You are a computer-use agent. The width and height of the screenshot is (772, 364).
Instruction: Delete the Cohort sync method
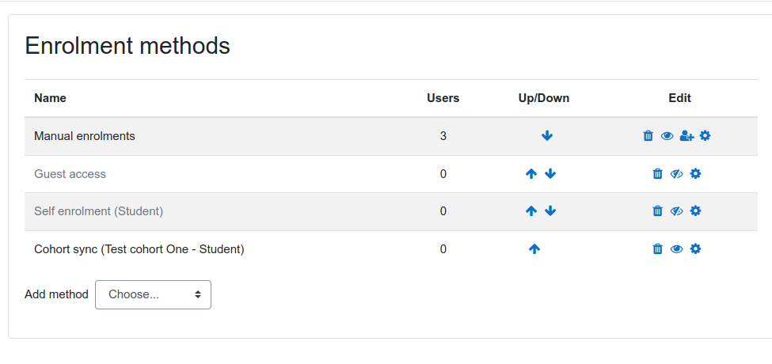click(x=657, y=249)
